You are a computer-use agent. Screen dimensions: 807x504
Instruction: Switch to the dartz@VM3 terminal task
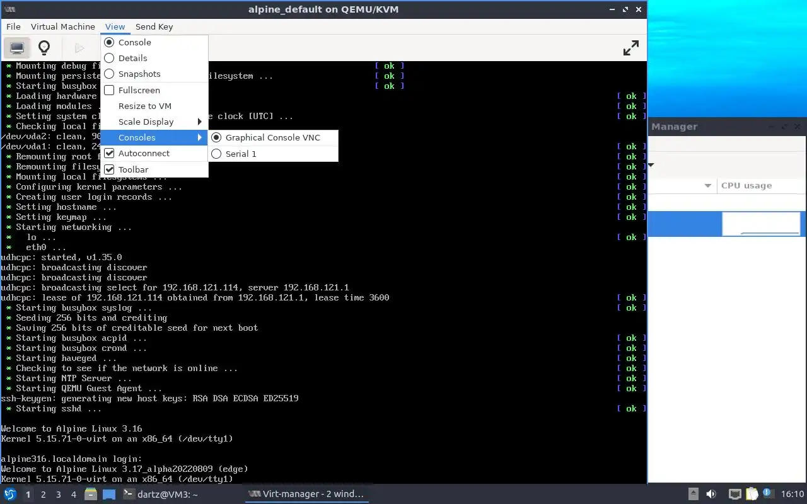(x=161, y=495)
